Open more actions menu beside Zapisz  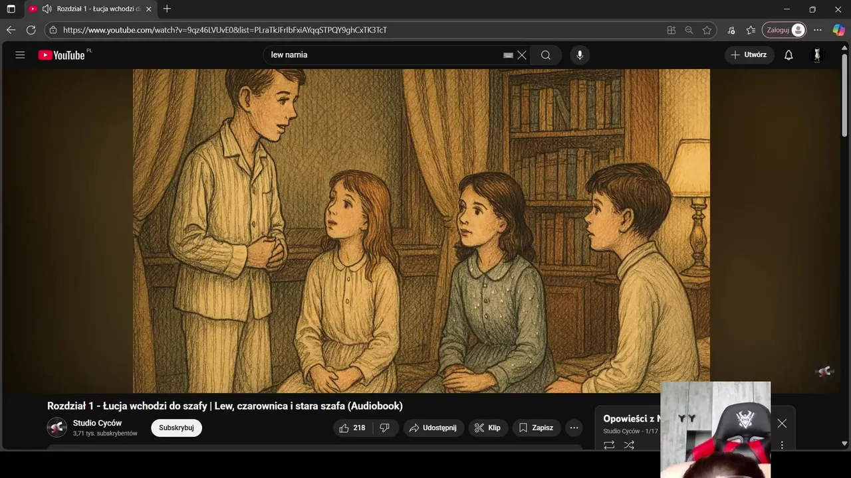(x=574, y=428)
